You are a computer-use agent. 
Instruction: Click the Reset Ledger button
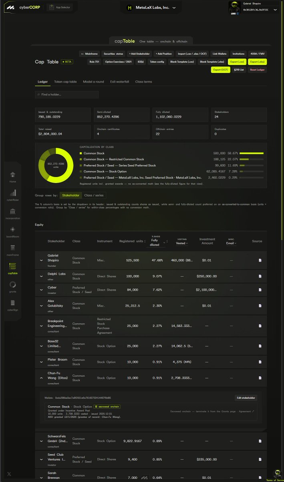click(258, 69)
